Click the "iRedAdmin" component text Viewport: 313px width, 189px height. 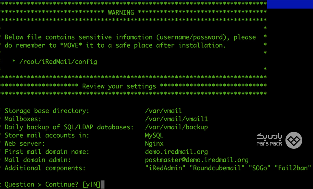click(165, 168)
